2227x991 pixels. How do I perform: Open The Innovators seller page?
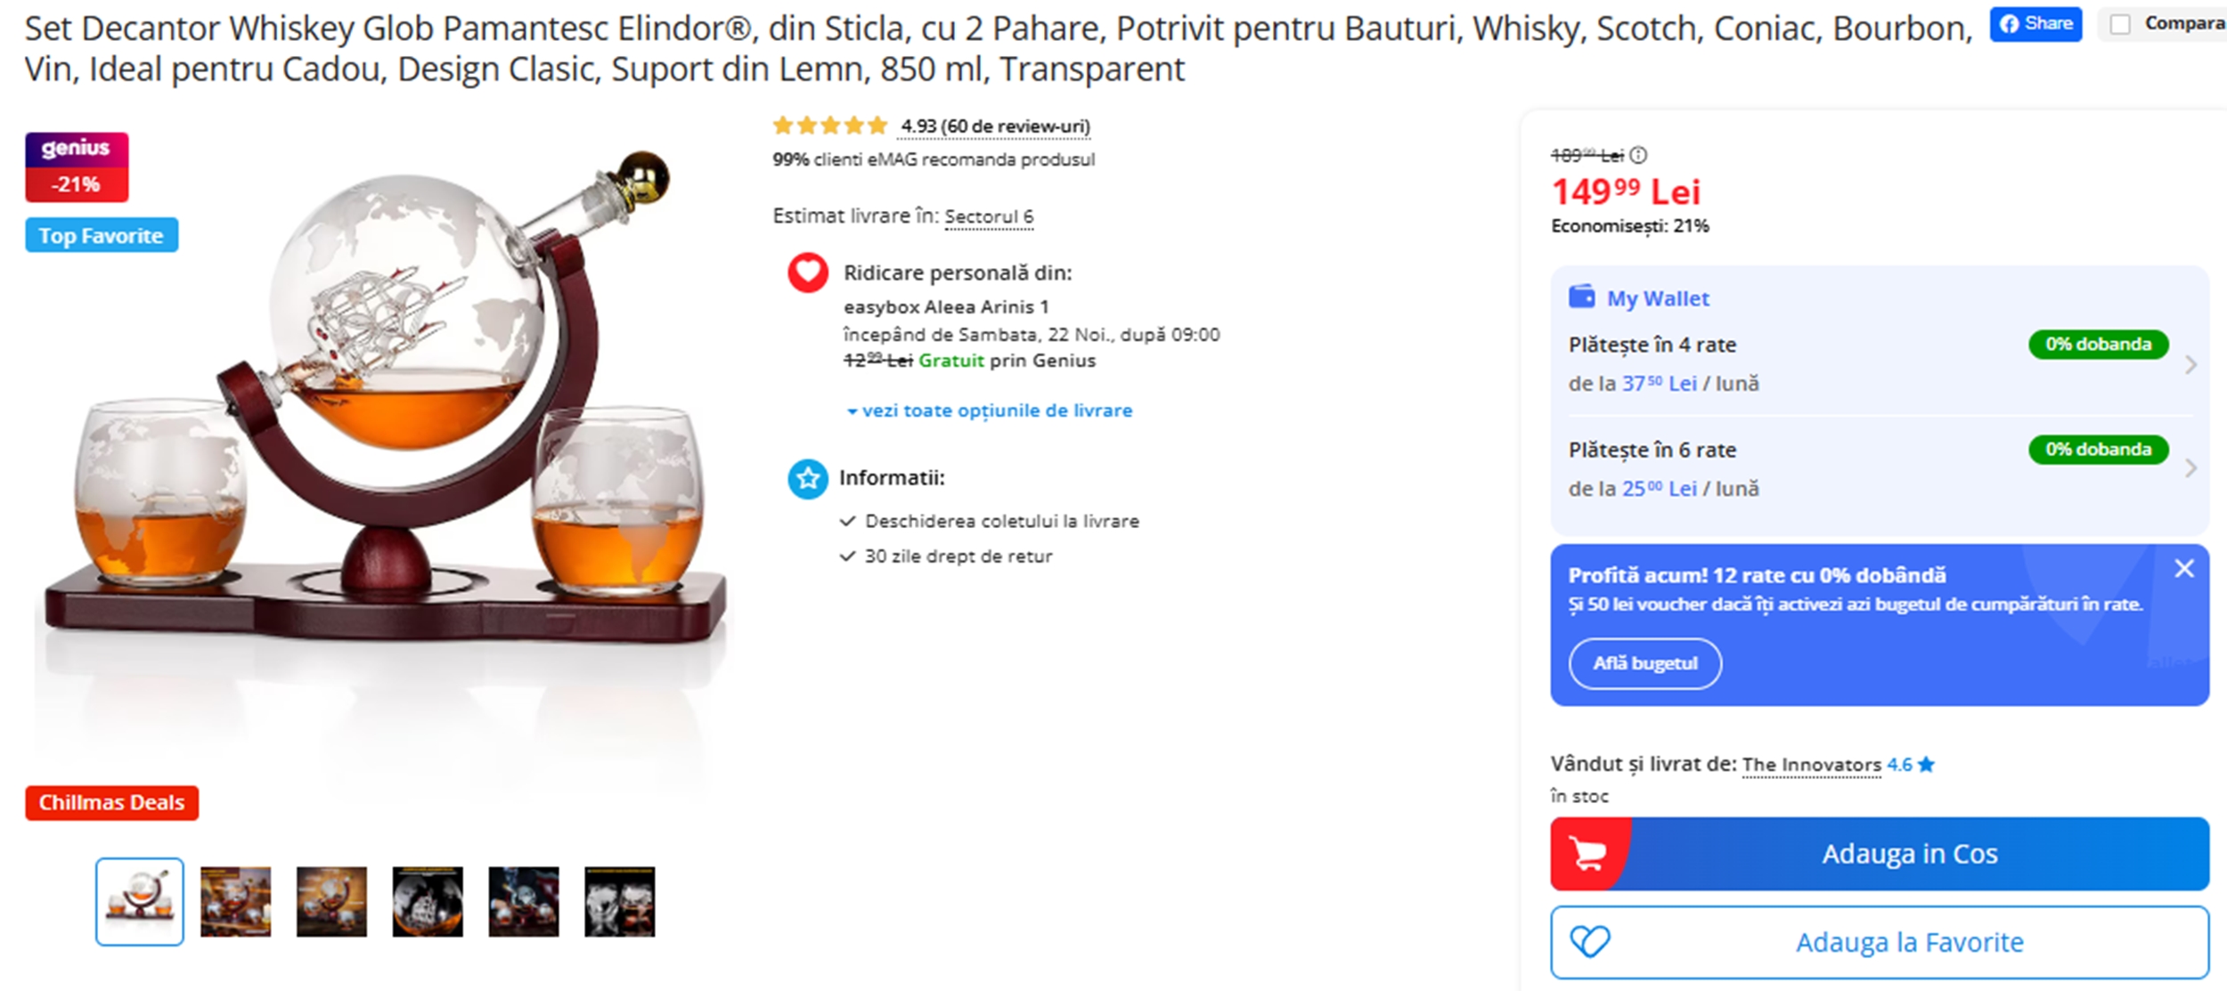point(1809,764)
